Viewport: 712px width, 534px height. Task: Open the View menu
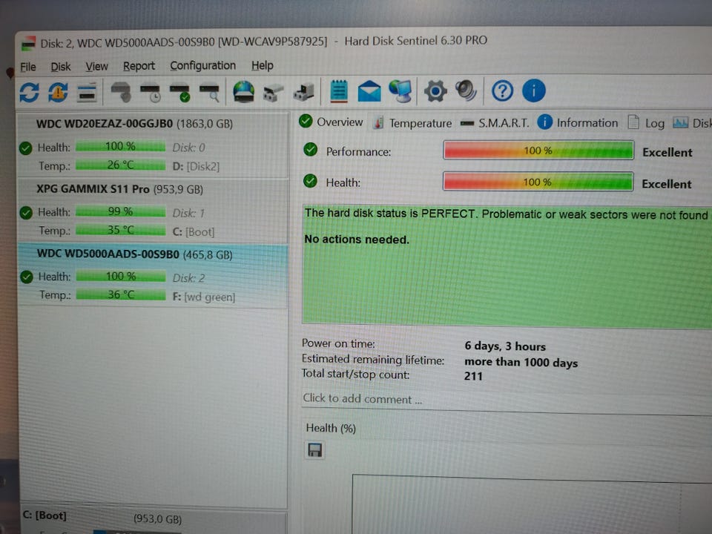(x=96, y=67)
